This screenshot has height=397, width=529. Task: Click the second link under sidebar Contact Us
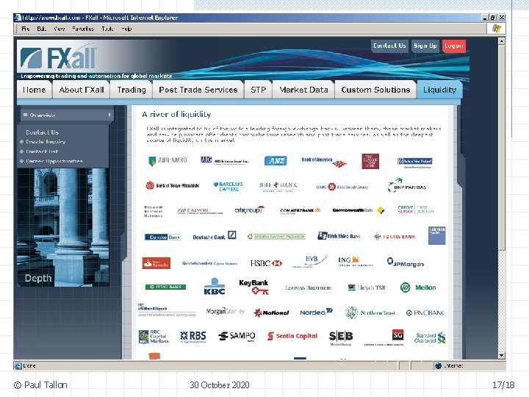[x=42, y=151]
